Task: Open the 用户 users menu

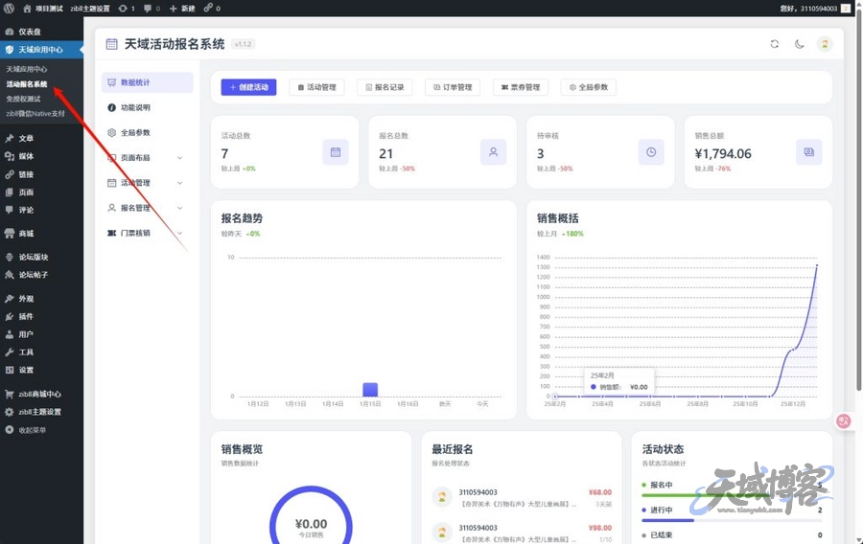Action: click(x=41, y=334)
